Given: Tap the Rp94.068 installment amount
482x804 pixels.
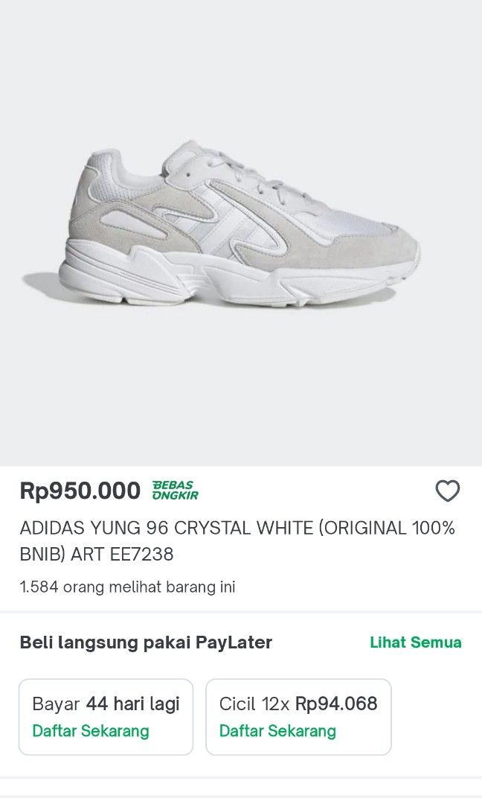Looking at the screenshot, I should (336, 703).
